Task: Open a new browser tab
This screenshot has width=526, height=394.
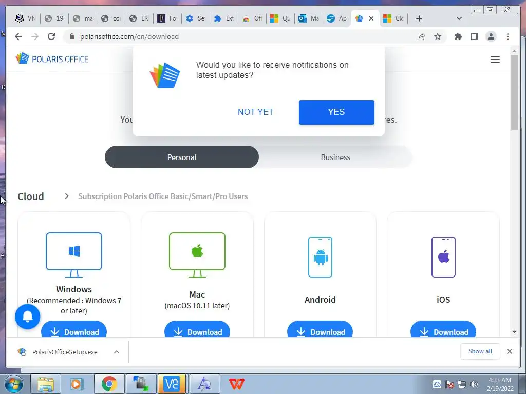Action: (419, 18)
